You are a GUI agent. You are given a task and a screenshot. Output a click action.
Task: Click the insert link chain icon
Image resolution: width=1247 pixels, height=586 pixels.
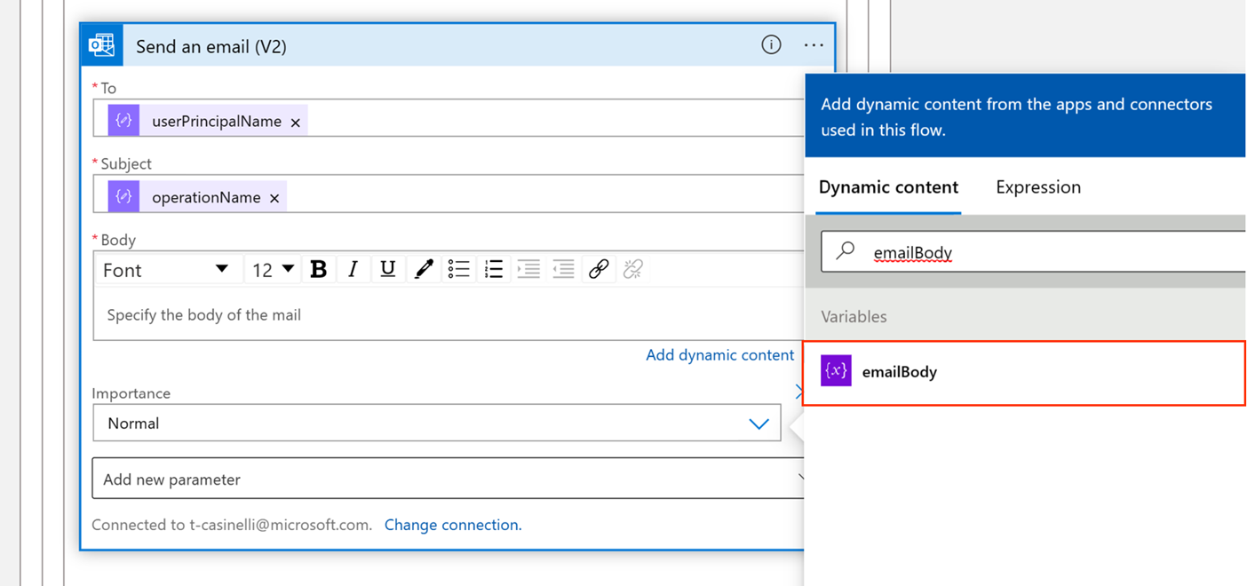(x=599, y=269)
